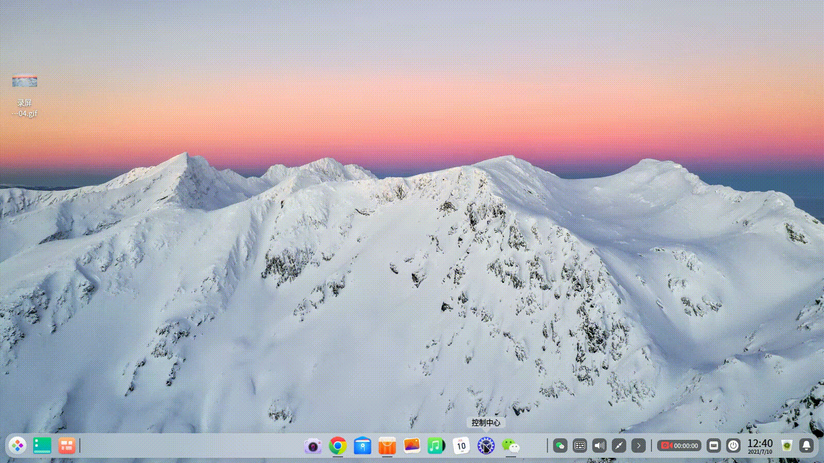824x463 pixels.
Task: Open Control Center from the dock
Action: point(486,446)
